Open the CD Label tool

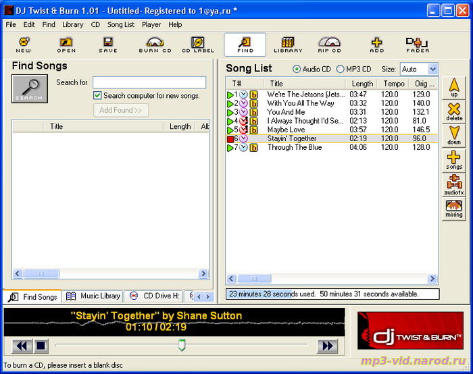[198, 45]
